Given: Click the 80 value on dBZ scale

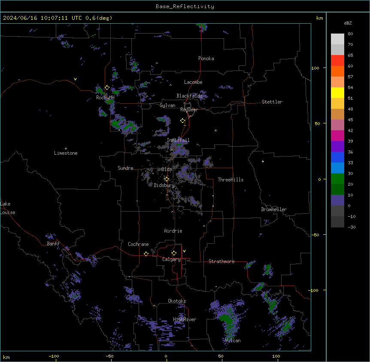Looking at the screenshot, I should 350,34.
